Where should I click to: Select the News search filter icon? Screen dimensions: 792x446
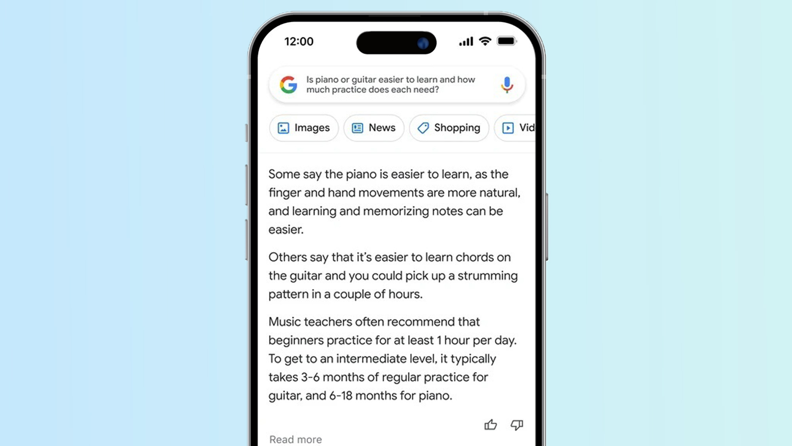click(x=357, y=127)
